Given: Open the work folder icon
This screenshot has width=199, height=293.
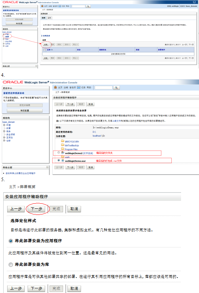Looking at the screenshot, I should (x=63, y=157).
